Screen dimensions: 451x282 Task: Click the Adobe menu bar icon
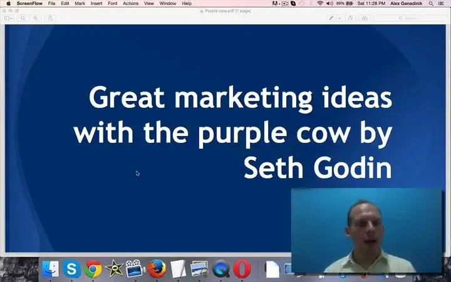(276, 4)
